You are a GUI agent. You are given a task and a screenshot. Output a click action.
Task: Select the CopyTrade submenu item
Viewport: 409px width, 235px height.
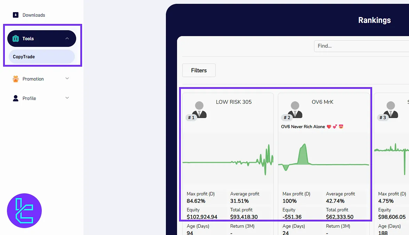coord(42,57)
